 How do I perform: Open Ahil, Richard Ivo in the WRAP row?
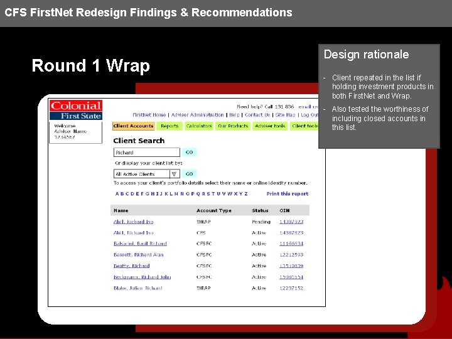click(x=134, y=222)
